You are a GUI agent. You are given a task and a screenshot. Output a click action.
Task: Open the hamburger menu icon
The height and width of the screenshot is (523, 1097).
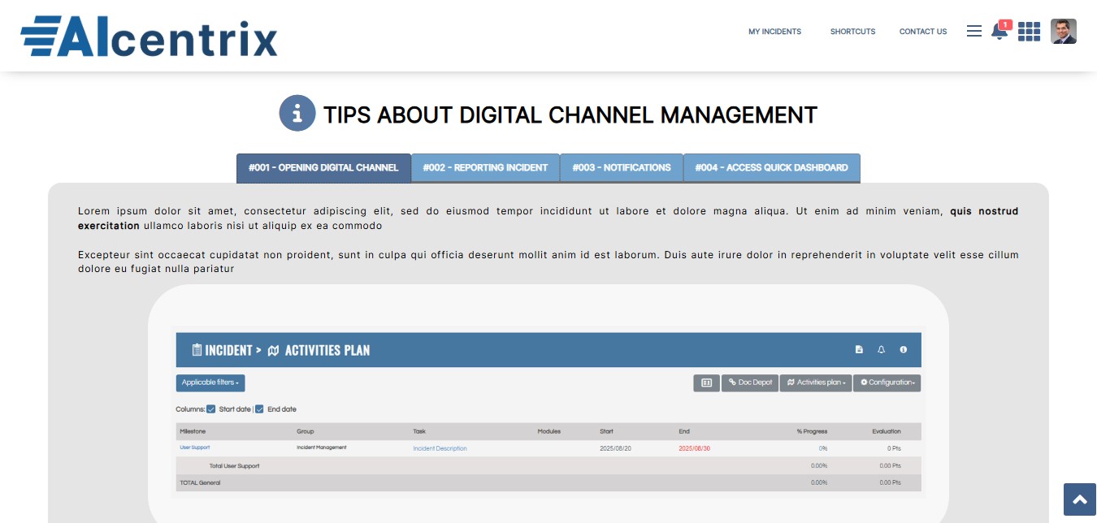point(973,32)
